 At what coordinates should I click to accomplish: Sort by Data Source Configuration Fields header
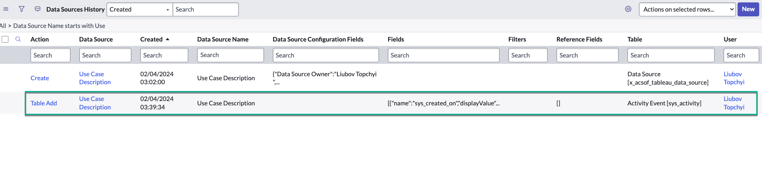pos(318,39)
